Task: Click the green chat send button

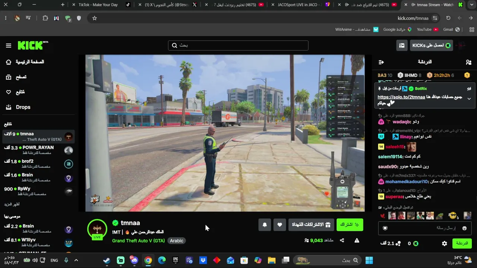Action: [x=462, y=243]
